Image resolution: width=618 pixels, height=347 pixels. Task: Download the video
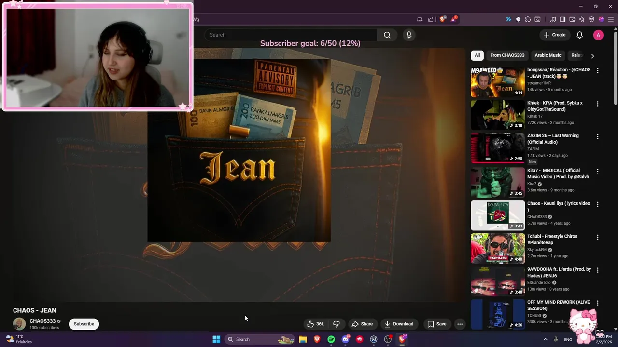[x=399, y=324]
